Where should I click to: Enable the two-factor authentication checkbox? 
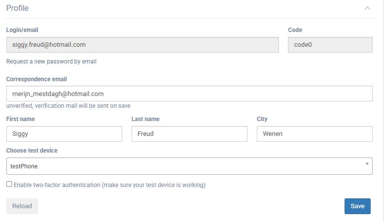9,184
